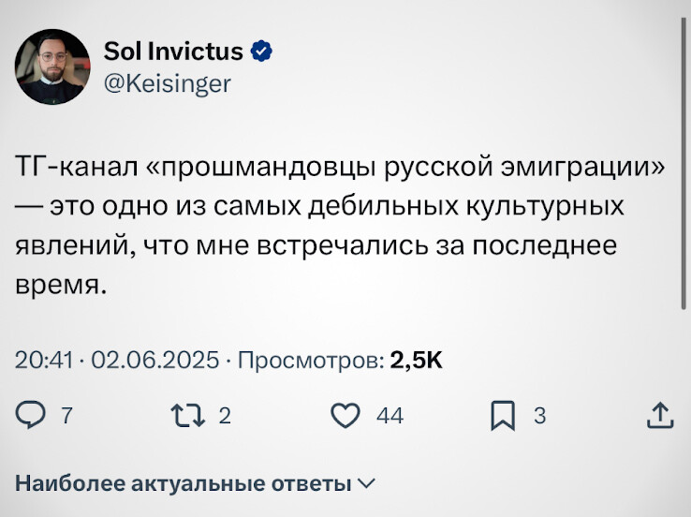Open the Наиболее актуальные ответы sort dropdown
Image resolution: width=691 pixels, height=517 pixels.
click(185, 484)
